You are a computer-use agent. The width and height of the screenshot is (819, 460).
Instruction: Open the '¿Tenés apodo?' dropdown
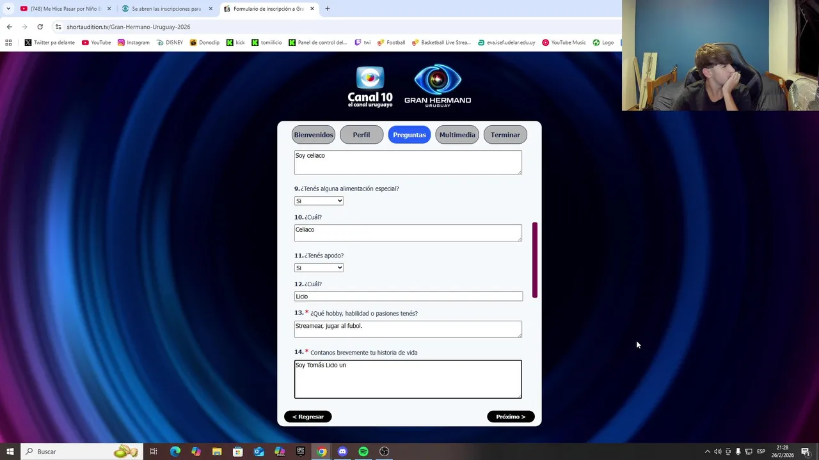pyautogui.click(x=319, y=268)
